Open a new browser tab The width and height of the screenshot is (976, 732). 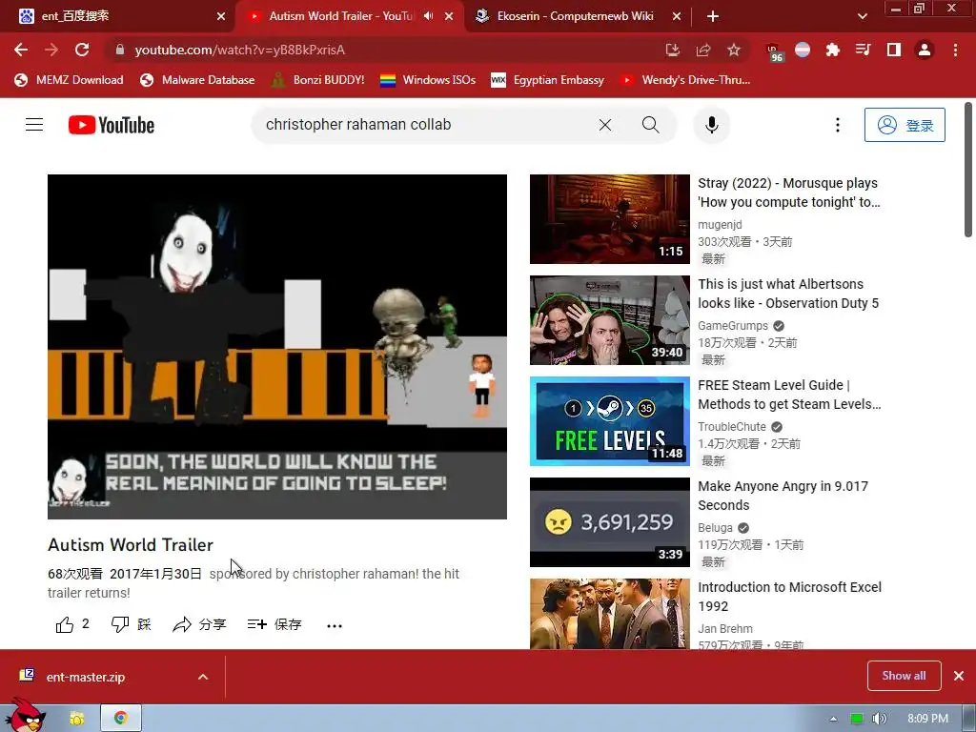pyautogui.click(x=713, y=17)
